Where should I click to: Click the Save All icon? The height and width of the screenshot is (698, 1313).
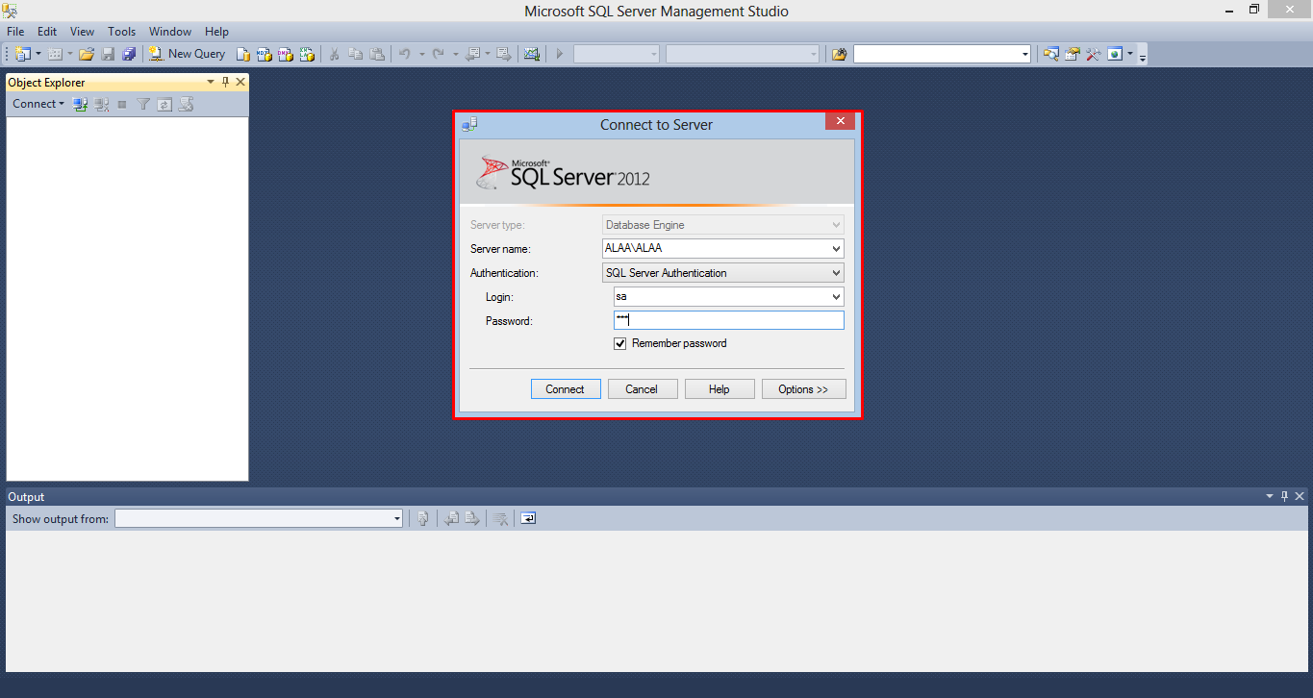point(129,54)
